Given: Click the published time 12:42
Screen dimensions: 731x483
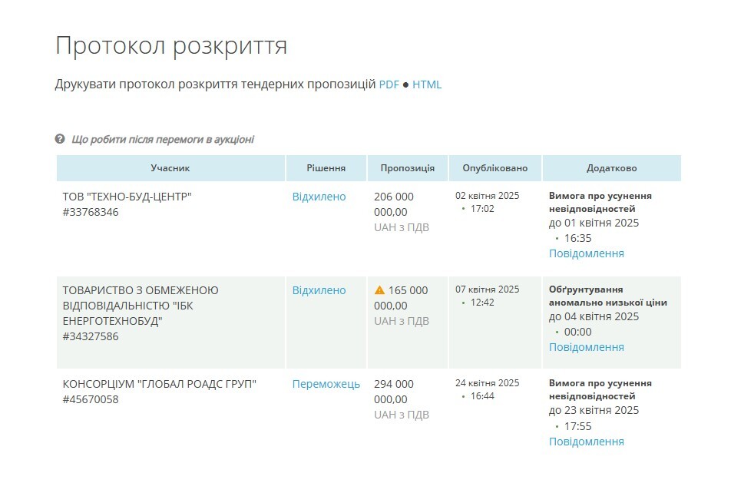Looking at the screenshot, I should pos(482,303).
